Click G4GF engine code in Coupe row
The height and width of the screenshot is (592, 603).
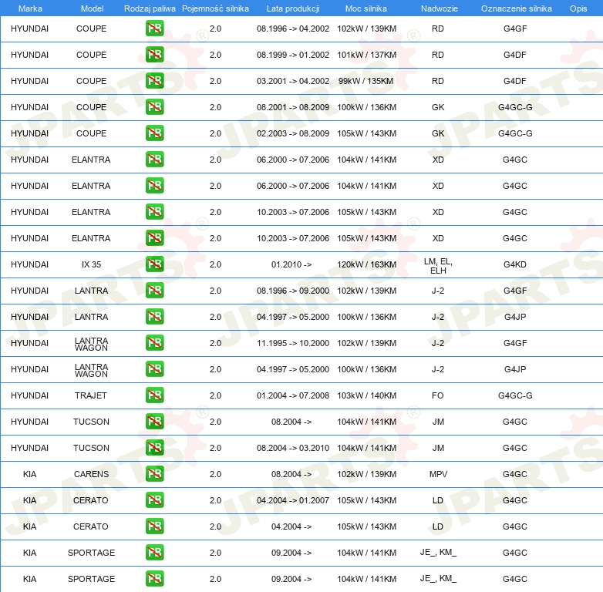515,29
